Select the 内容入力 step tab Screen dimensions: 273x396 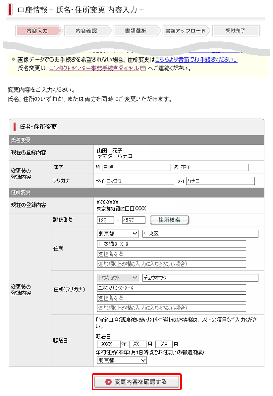point(38,31)
